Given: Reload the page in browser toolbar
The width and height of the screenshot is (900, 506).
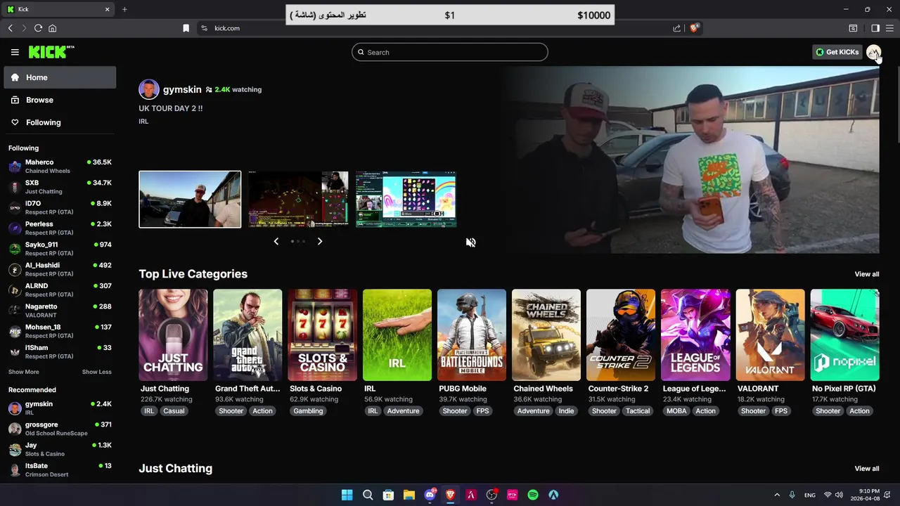Looking at the screenshot, I should pos(38,28).
